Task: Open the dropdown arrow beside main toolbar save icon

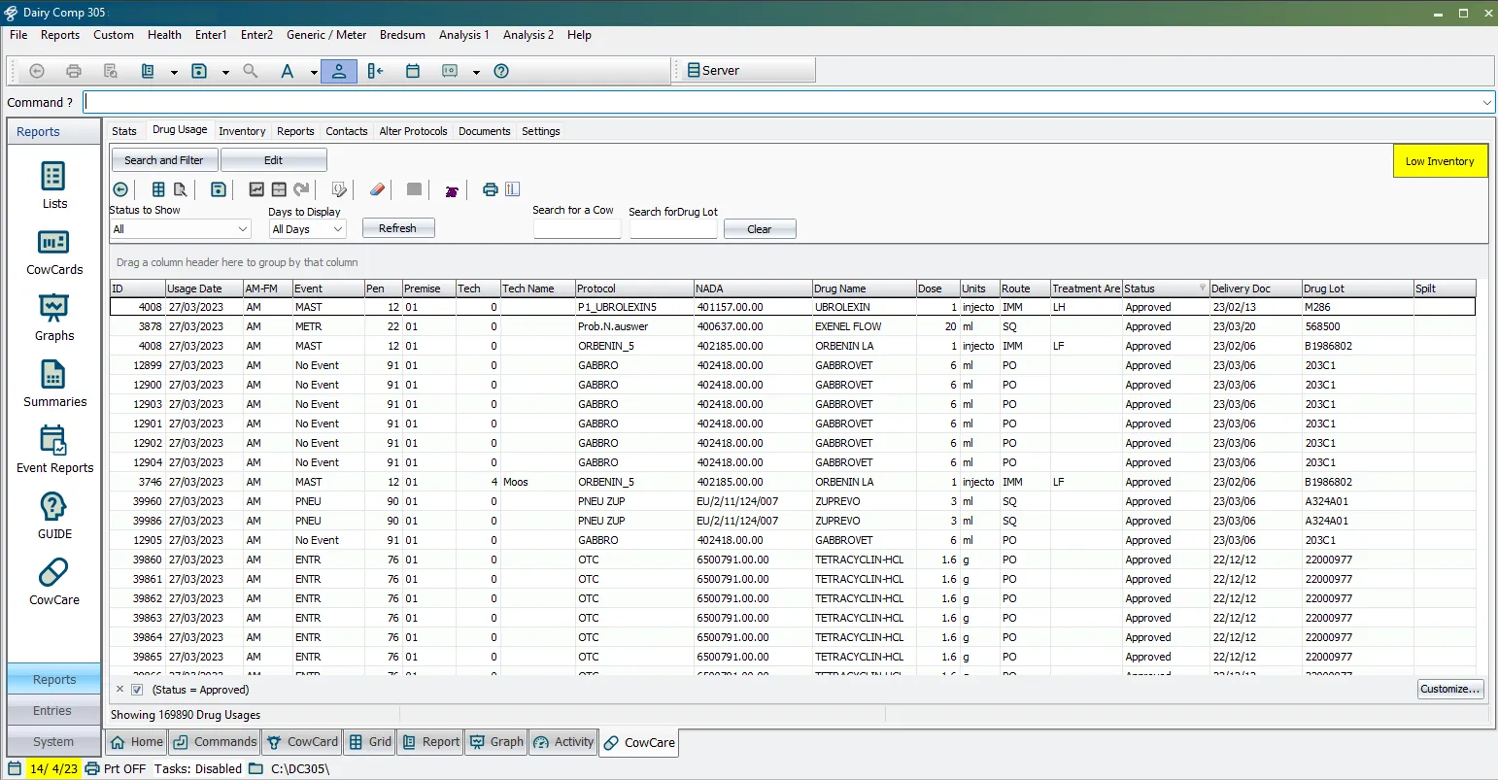Action: [x=225, y=72]
